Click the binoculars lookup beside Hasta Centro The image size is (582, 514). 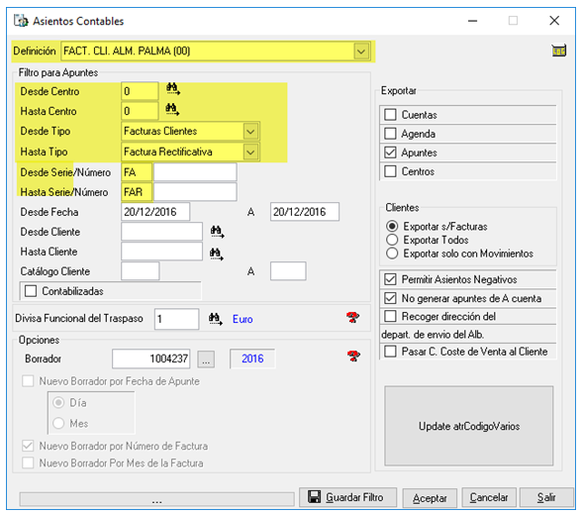[172, 109]
